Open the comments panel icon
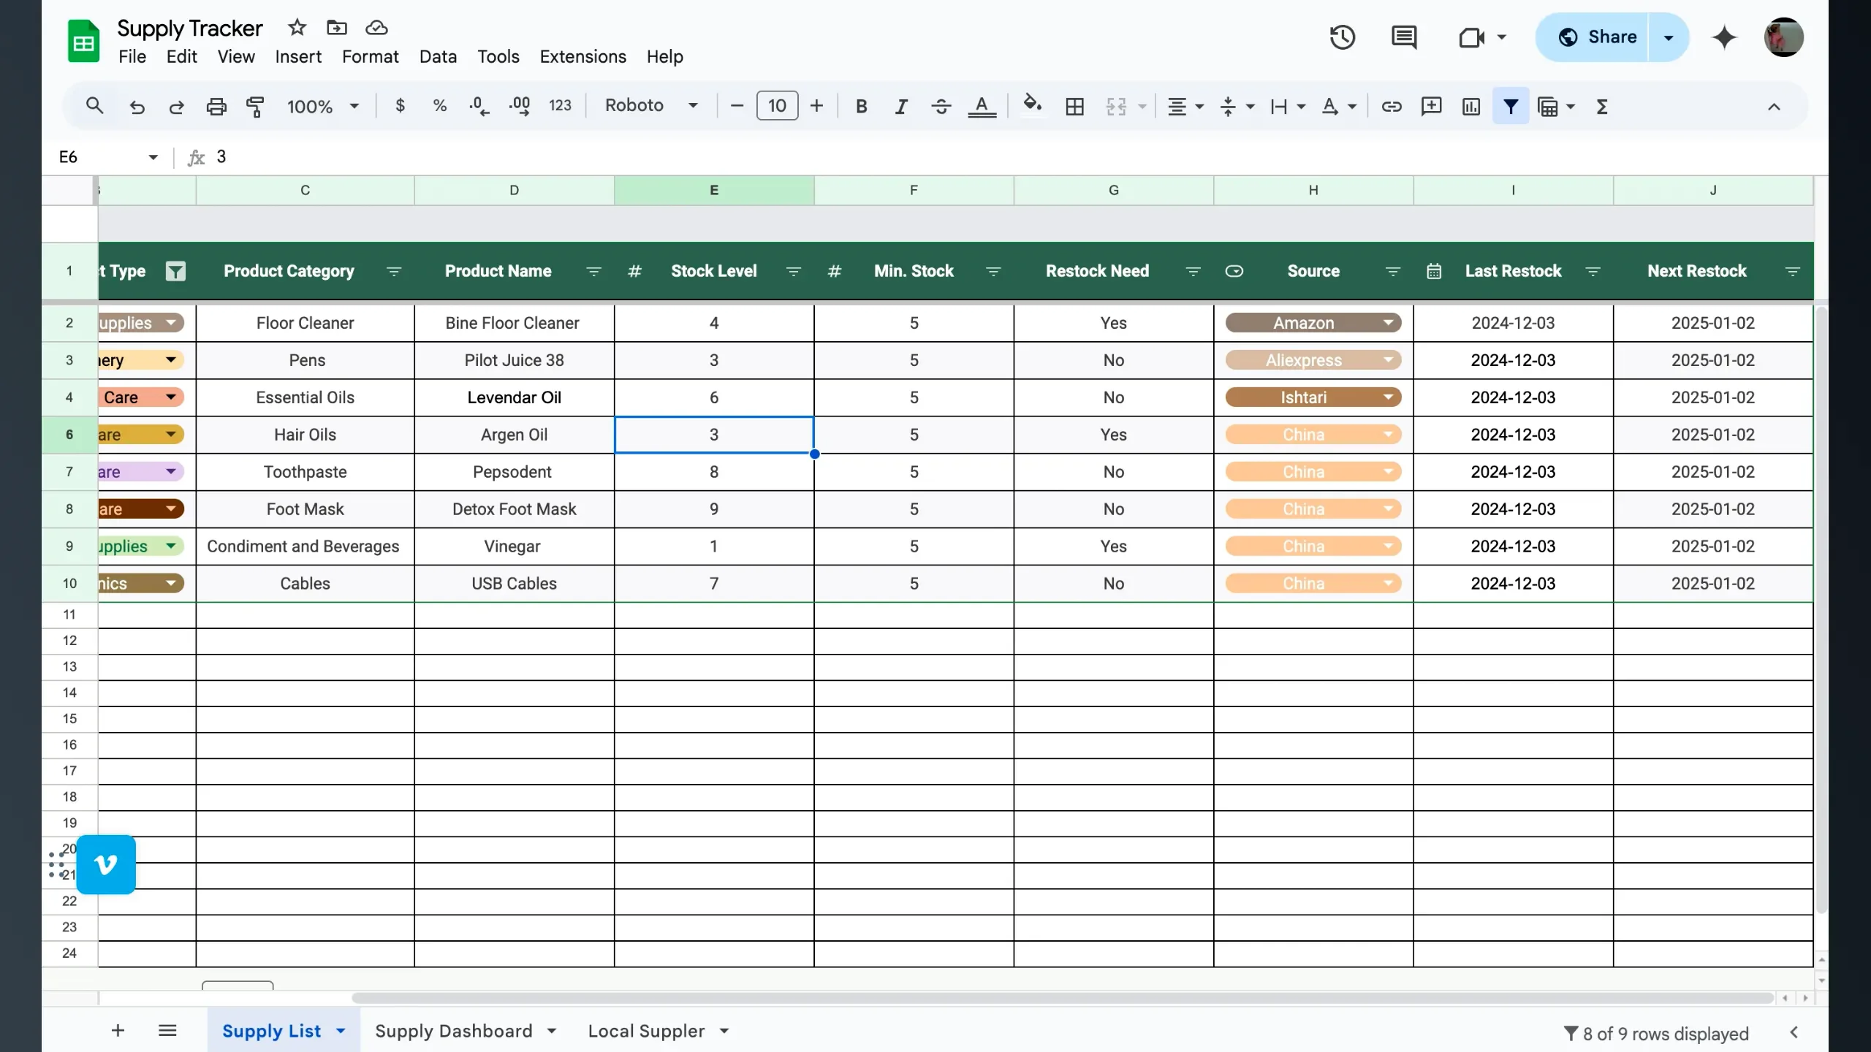Image resolution: width=1871 pixels, height=1052 pixels. tap(1404, 37)
